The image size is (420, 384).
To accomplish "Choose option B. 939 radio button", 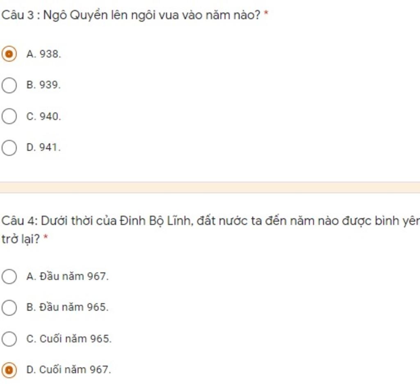I will point(9,85).
